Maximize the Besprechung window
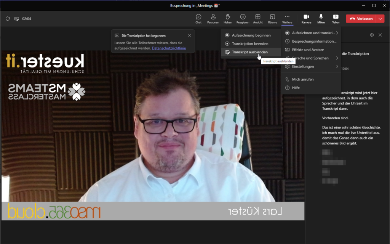This screenshot has width=390, height=244. 374,5
